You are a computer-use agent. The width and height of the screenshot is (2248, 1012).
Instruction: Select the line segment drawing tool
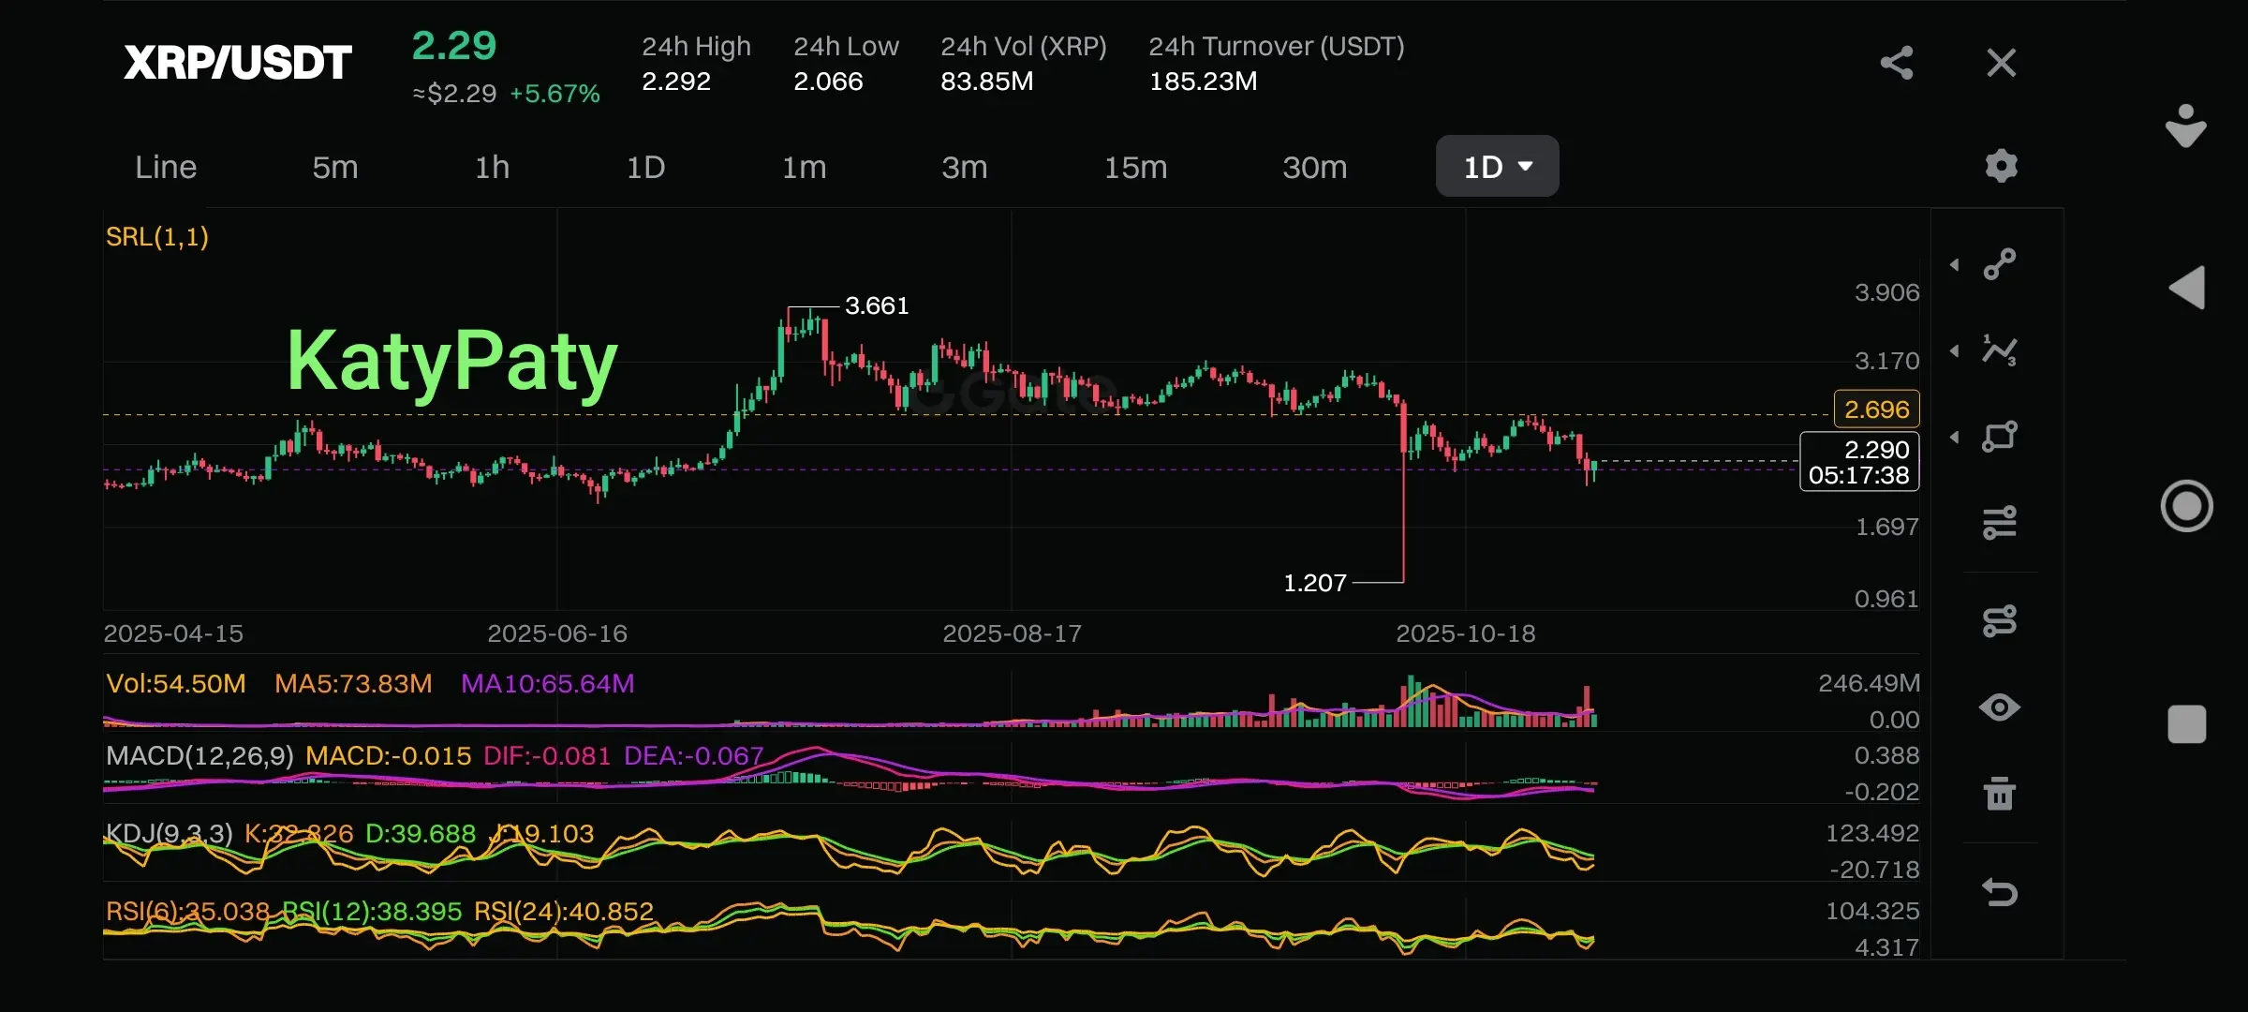tap(2000, 264)
